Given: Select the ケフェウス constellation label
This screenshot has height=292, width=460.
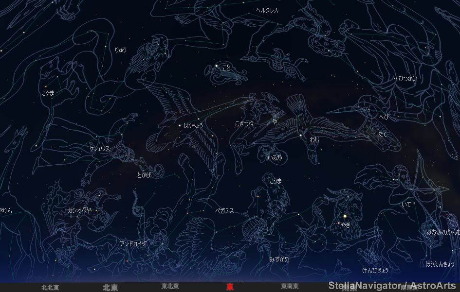Looking at the screenshot, I should (100, 148).
